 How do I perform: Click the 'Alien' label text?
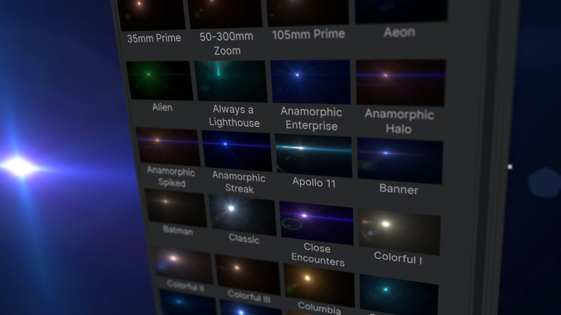(x=162, y=107)
